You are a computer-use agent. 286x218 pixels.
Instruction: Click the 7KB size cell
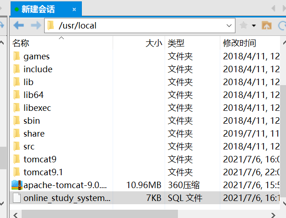(154, 198)
